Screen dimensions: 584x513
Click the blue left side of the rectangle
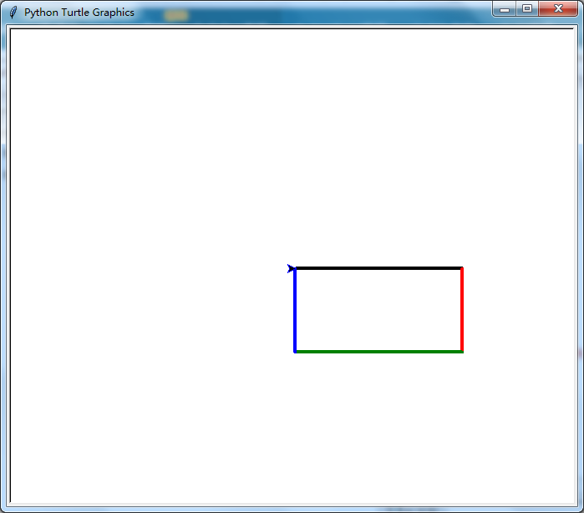click(295, 310)
